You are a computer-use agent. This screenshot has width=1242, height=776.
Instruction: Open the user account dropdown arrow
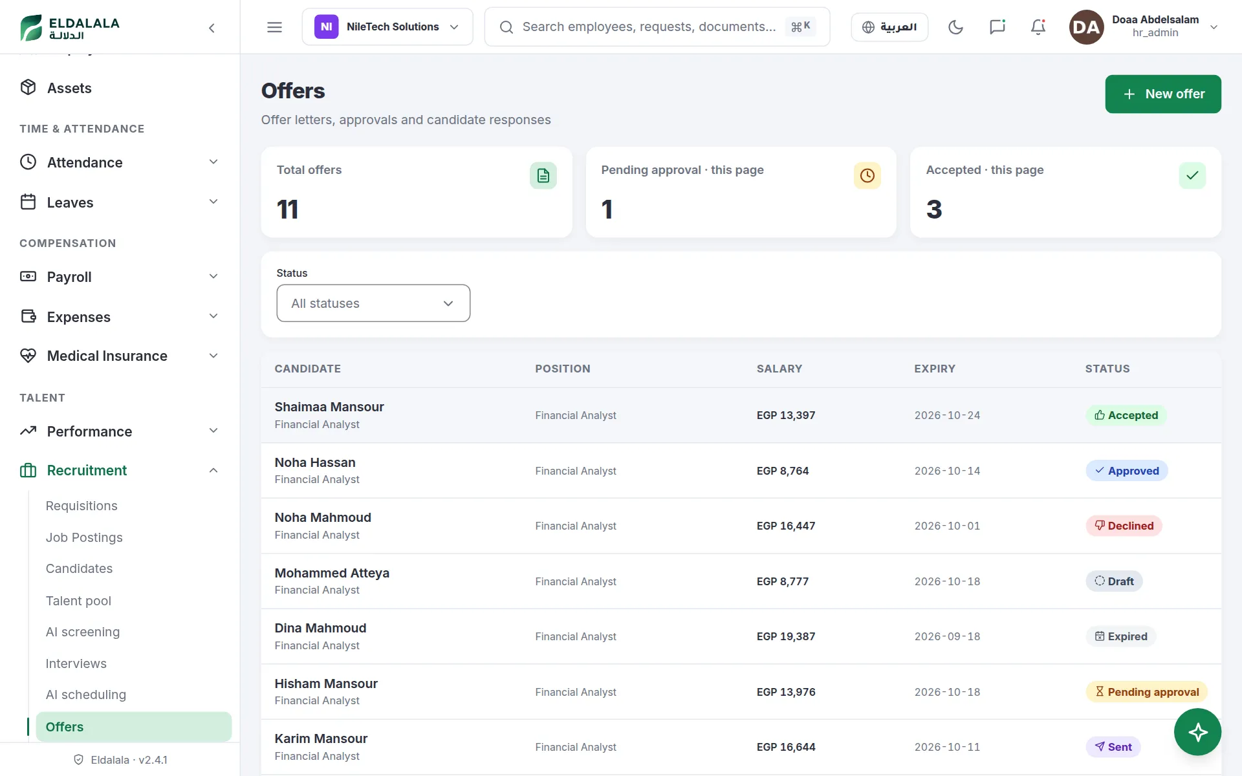pyautogui.click(x=1214, y=27)
